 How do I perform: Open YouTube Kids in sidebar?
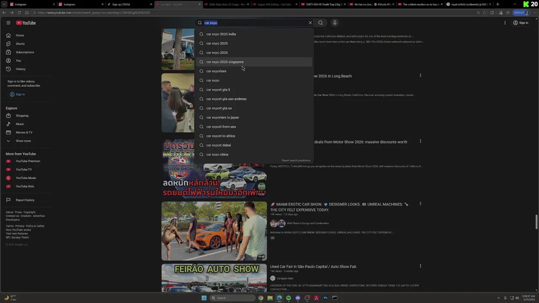click(x=25, y=186)
